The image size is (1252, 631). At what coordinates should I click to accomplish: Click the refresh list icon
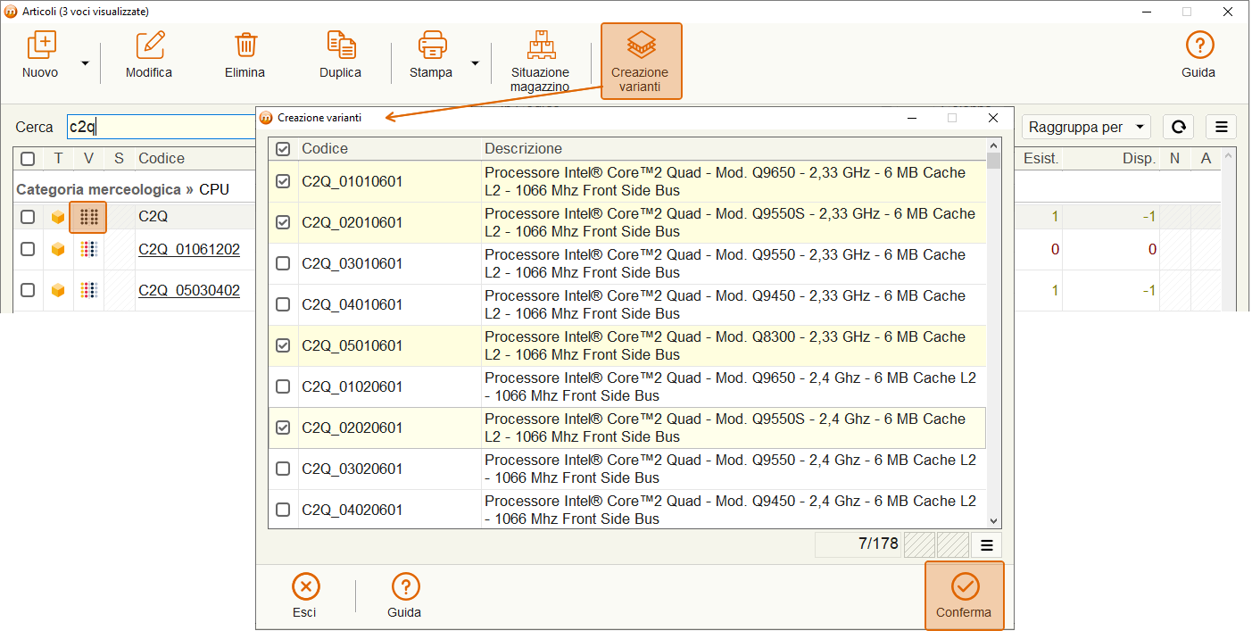click(x=1178, y=127)
